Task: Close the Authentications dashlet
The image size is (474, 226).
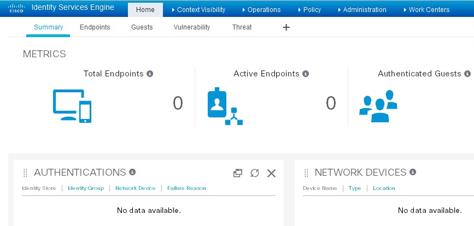Action: 272,173
